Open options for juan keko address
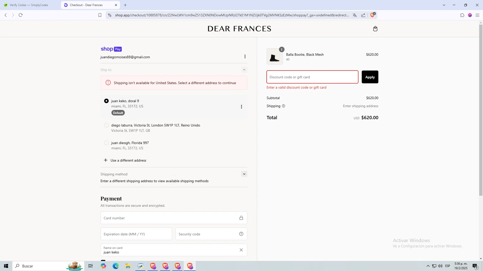483x271 pixels. pyautogui.click(x=241, y=107)
